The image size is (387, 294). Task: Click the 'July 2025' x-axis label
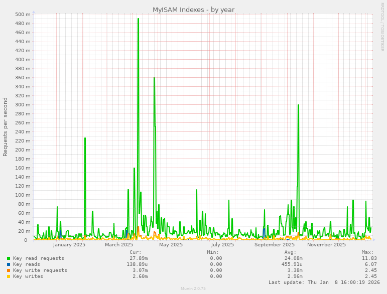(x=222, y=245)
